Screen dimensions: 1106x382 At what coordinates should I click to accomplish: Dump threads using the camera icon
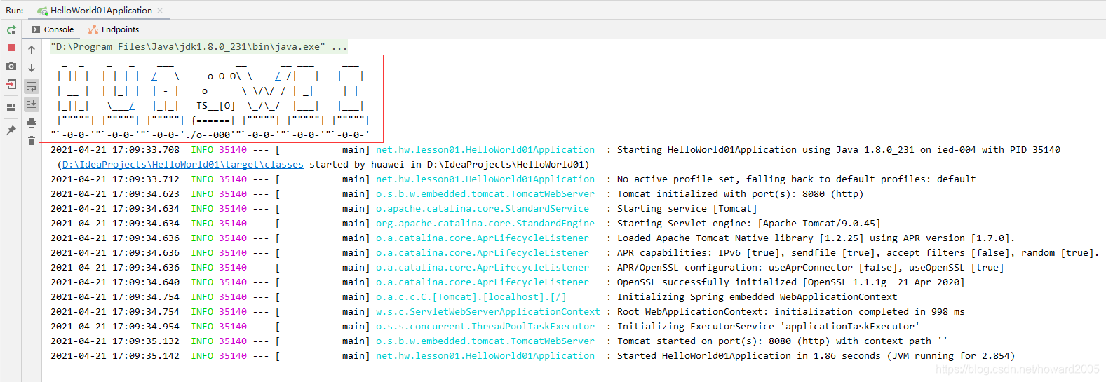point(11,66)
